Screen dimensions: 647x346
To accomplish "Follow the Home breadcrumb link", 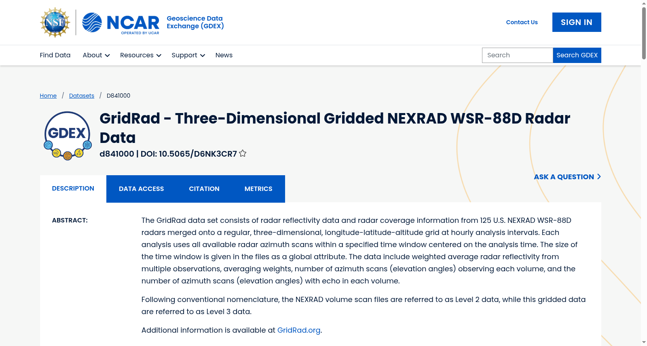I will 48,96.
